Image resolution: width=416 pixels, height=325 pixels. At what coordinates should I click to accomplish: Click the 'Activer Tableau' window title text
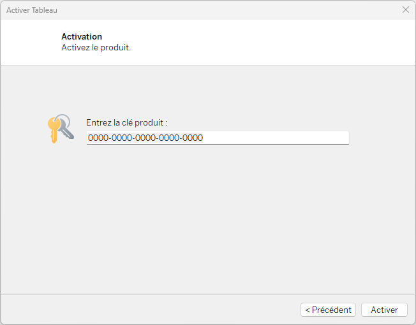pos(32,10)
